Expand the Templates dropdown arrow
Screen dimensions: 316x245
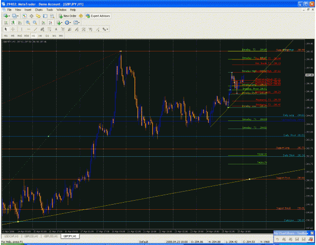click(79, 23)
